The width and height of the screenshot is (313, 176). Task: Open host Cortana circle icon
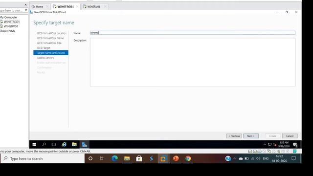tap(90, 158)
